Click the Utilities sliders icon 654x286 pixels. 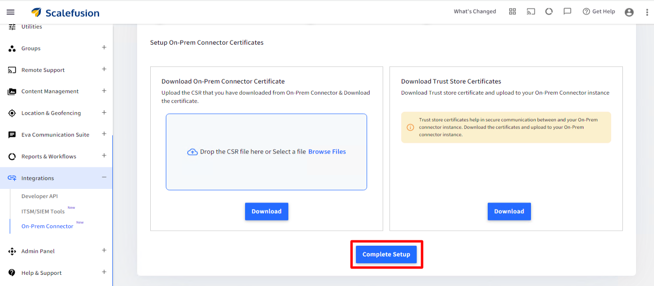(x=12, y=27)
